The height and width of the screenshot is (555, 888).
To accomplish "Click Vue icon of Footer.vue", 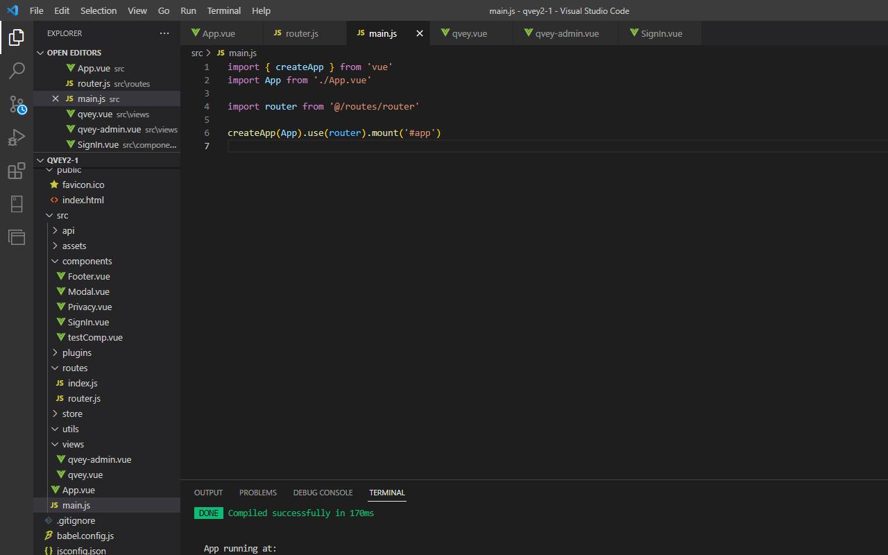I will (x=61, y=276).
